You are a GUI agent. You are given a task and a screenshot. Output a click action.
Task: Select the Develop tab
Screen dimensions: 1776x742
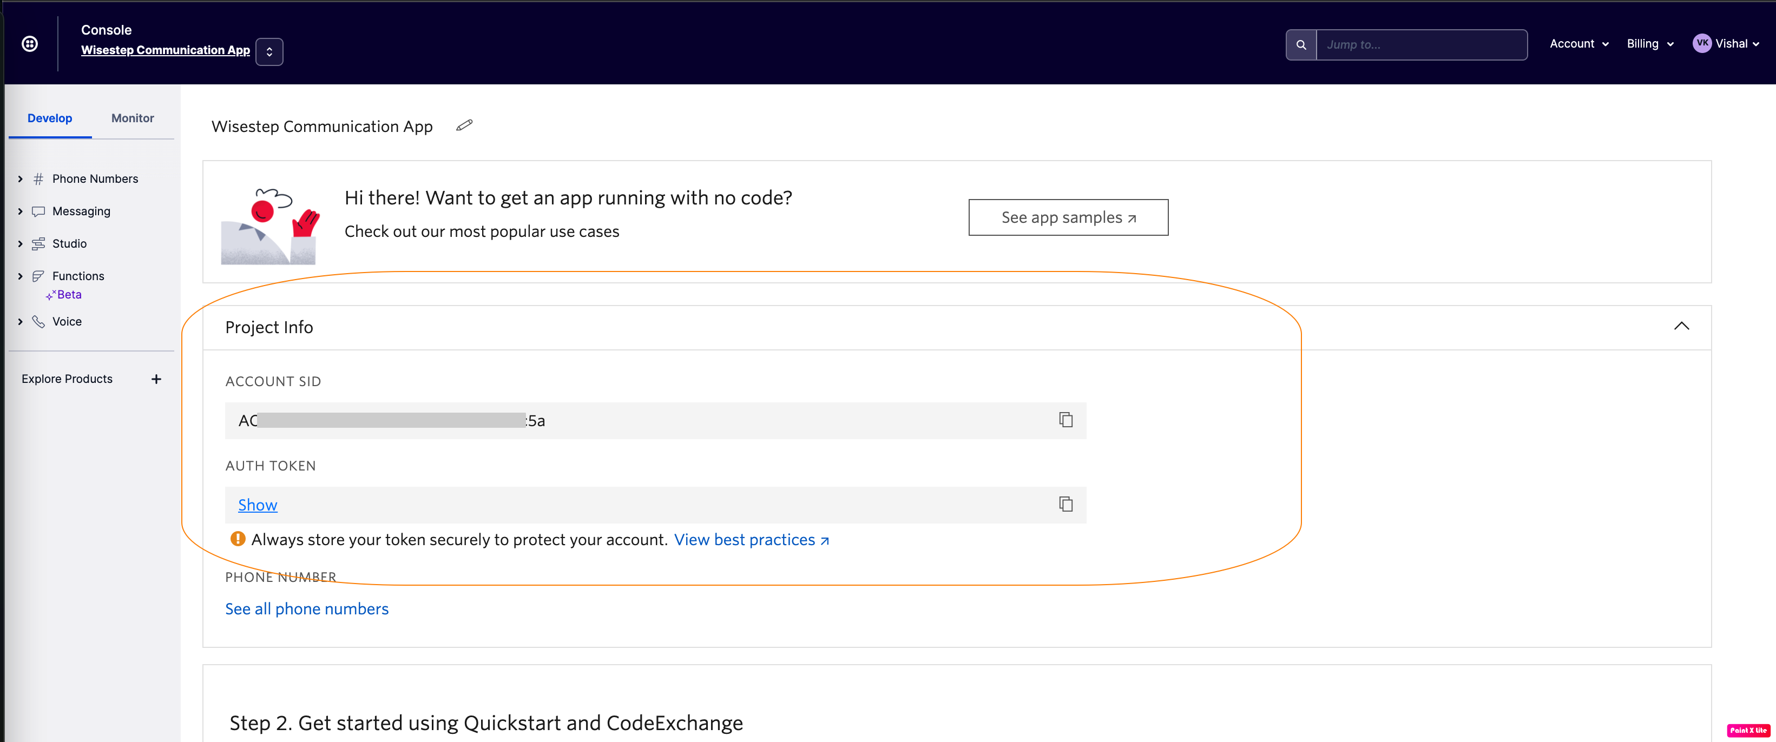coord(50,118)
